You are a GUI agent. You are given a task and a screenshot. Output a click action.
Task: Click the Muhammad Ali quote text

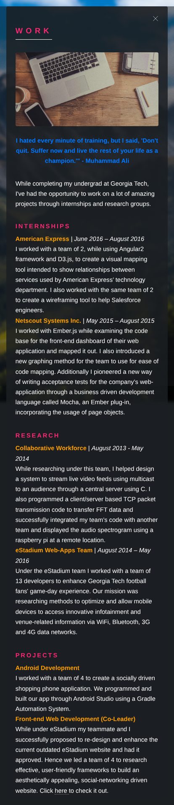click(x=87, y=151)
